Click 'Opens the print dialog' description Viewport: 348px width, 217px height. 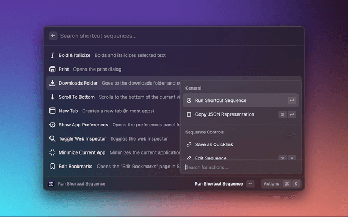(97, 69)
